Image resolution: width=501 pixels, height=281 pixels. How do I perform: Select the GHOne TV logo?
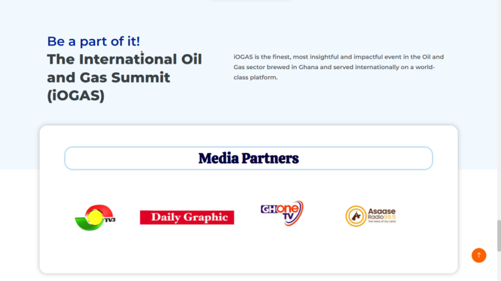tap(282, 213)
